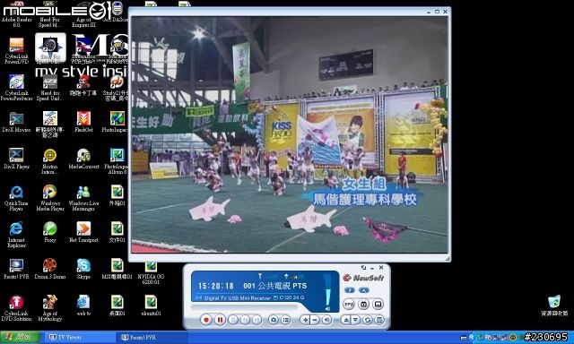This screenshot has height=344, width=574.
Task: Open Internet Explorer desktop icon
Action: point(16,235)
